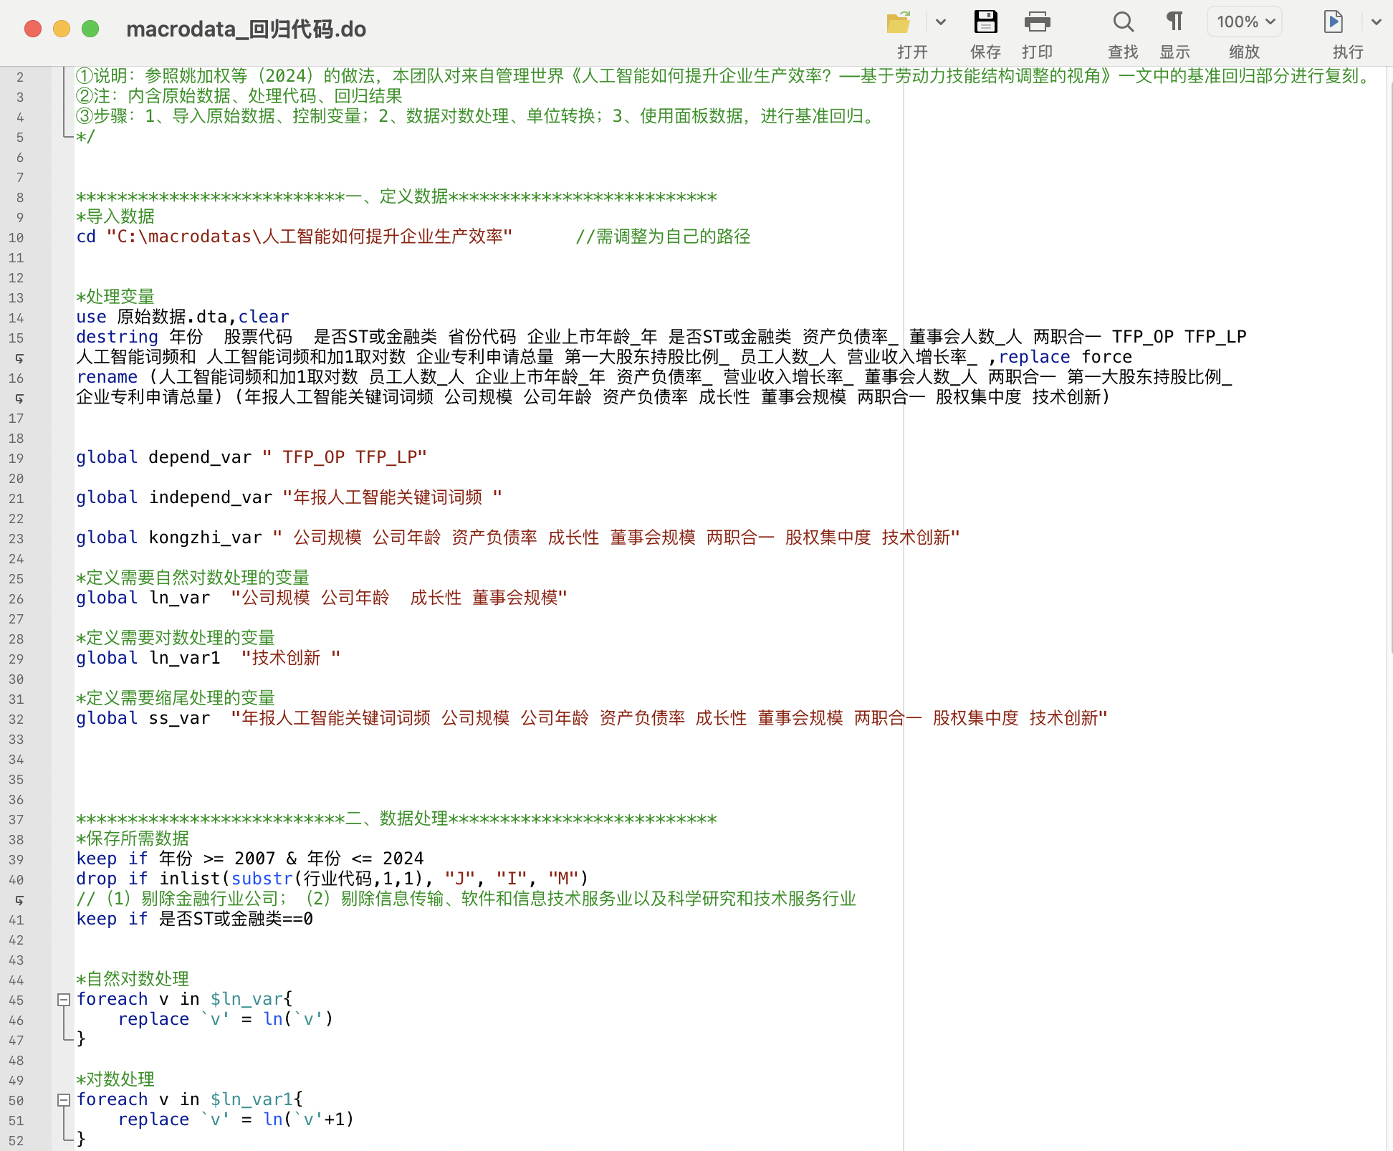The height and width of the screenshot is (1151, 1393).
Task: Open the 100% zoom dropdown
Action: pos(1245,22)
